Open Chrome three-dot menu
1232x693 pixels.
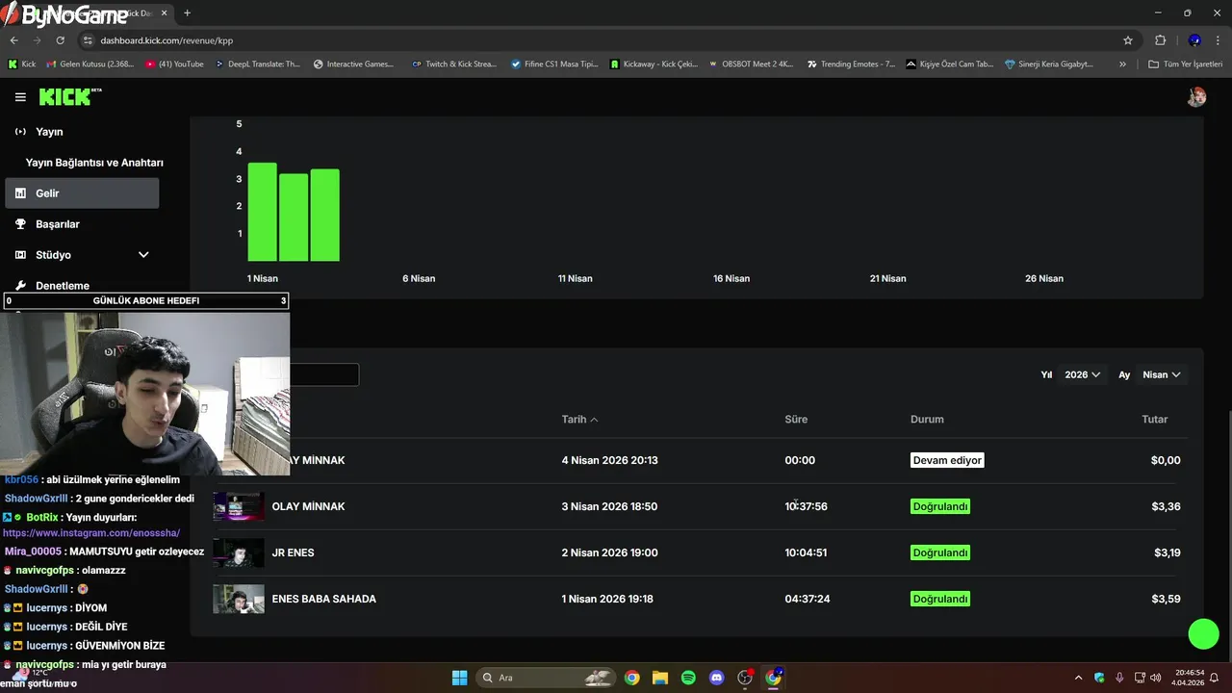click(x=1219, y=40)
